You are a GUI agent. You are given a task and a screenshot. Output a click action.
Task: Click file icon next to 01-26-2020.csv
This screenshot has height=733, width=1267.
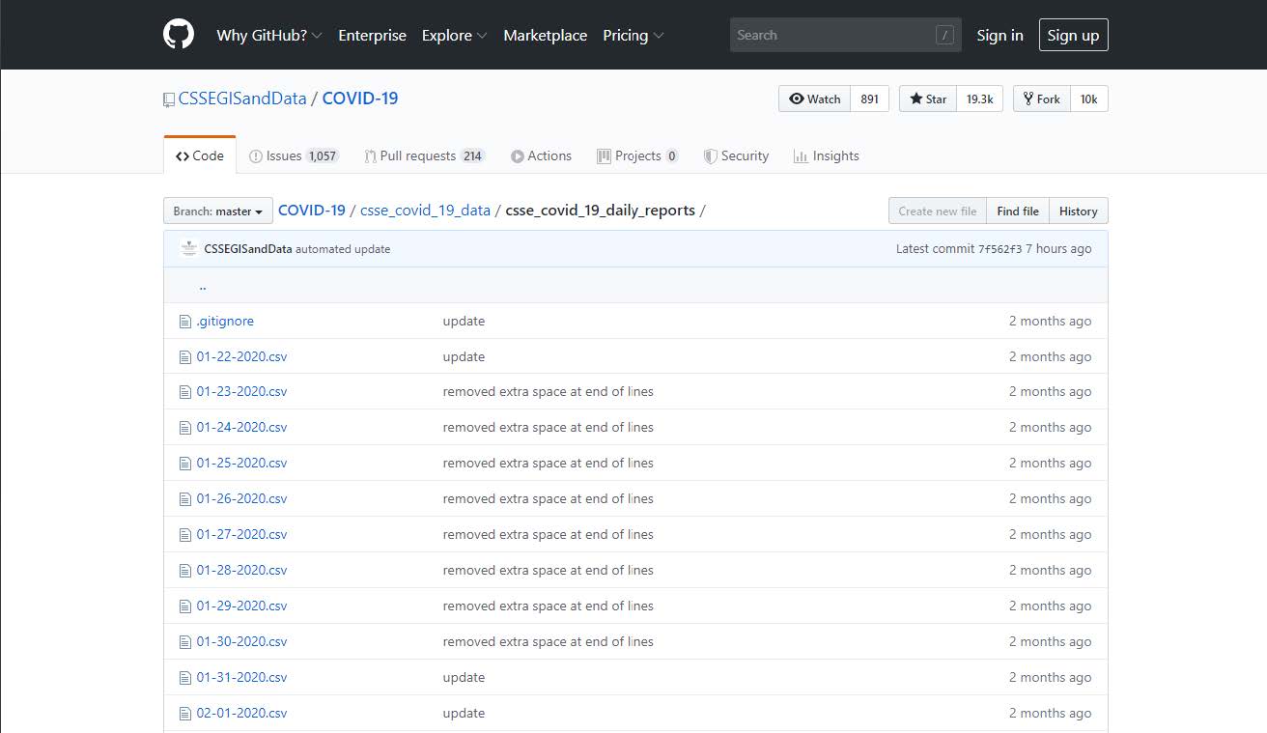click(185, 499)
